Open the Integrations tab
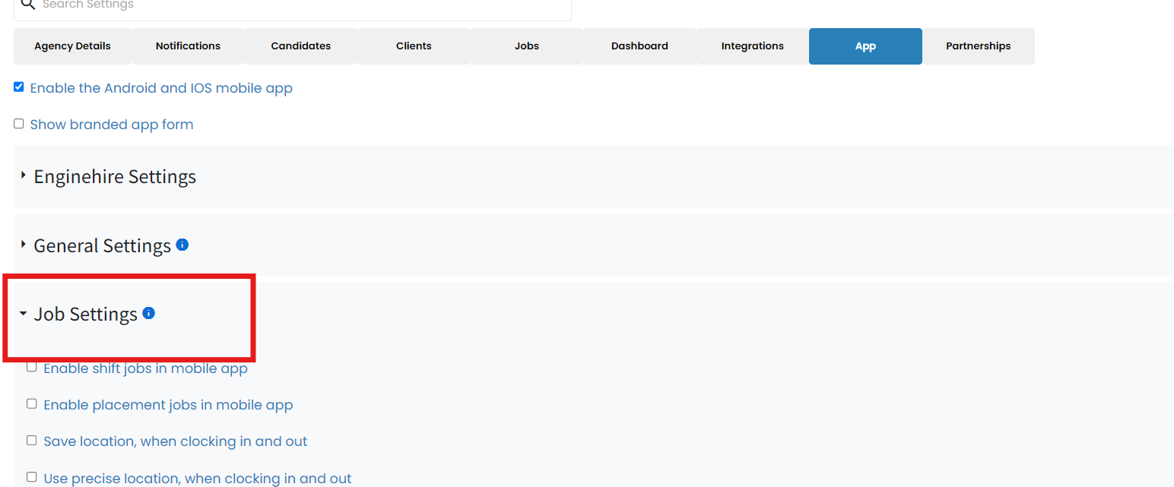Viewport: 1174px width, 487px height. coord(752,46)
